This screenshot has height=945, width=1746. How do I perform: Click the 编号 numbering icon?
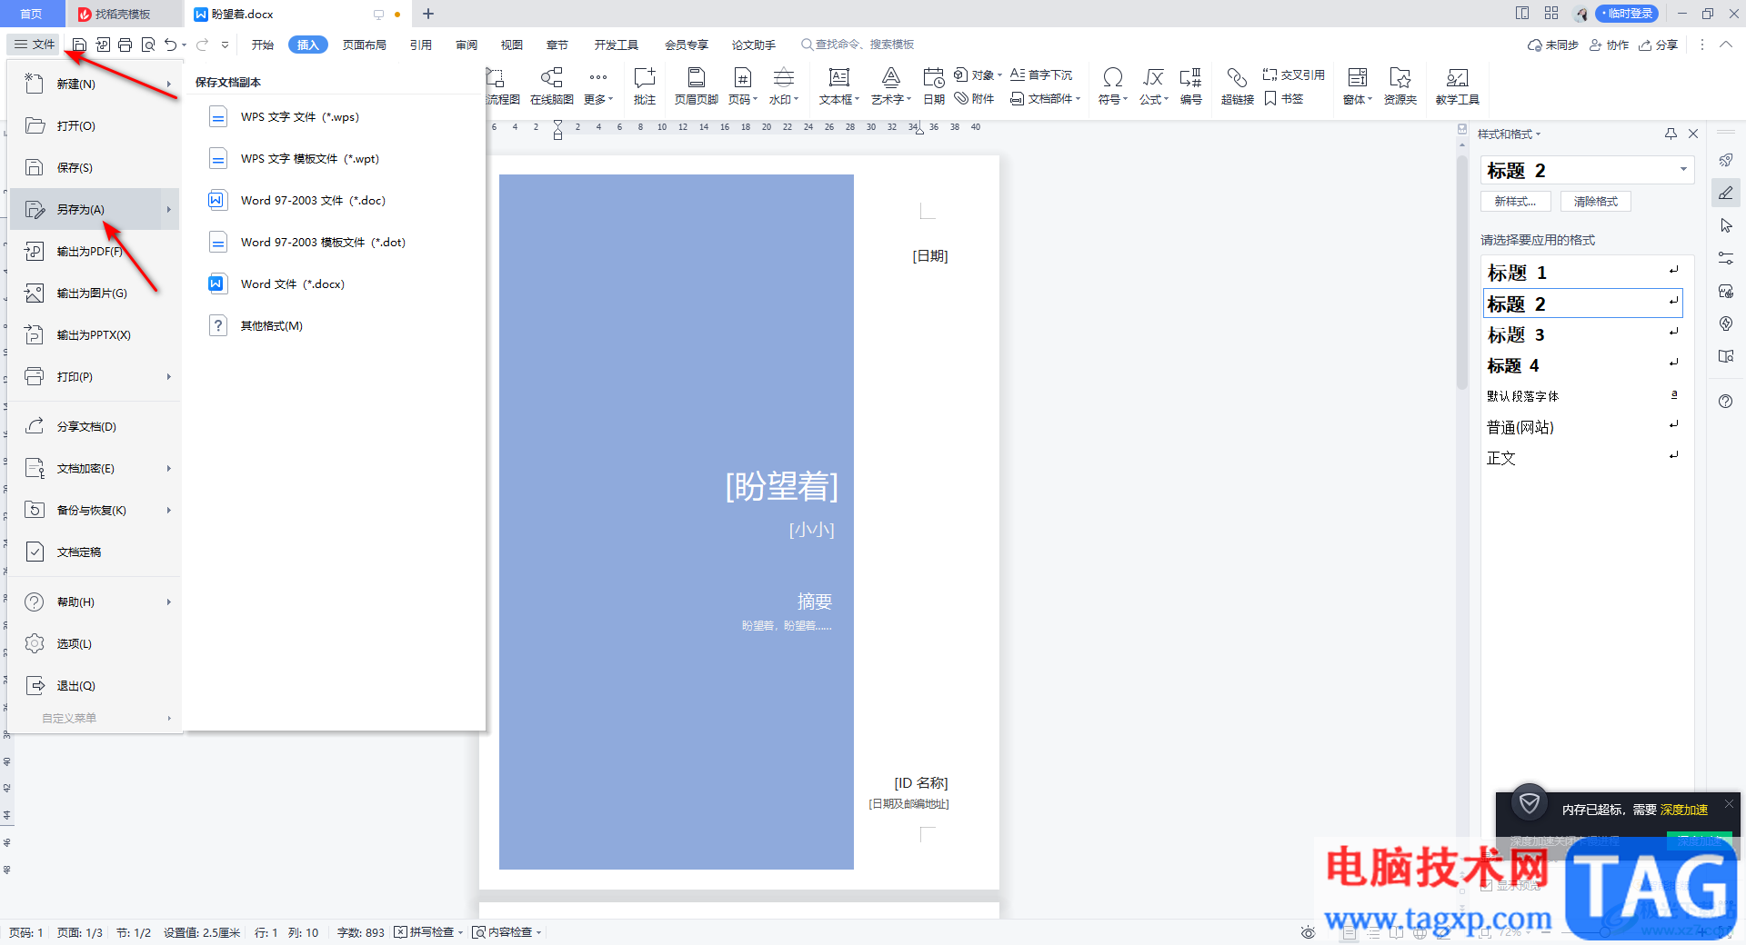pos(1191,87)
